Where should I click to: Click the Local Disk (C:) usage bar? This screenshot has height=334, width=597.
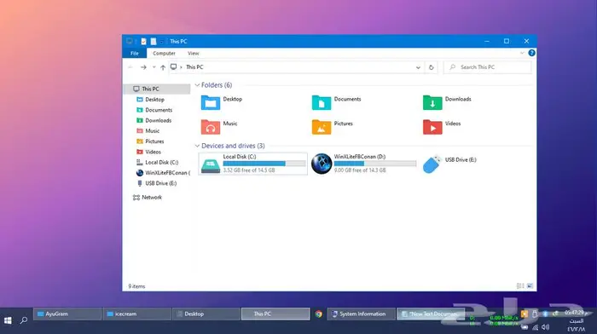pyautogui.click(x=264, y=164)
